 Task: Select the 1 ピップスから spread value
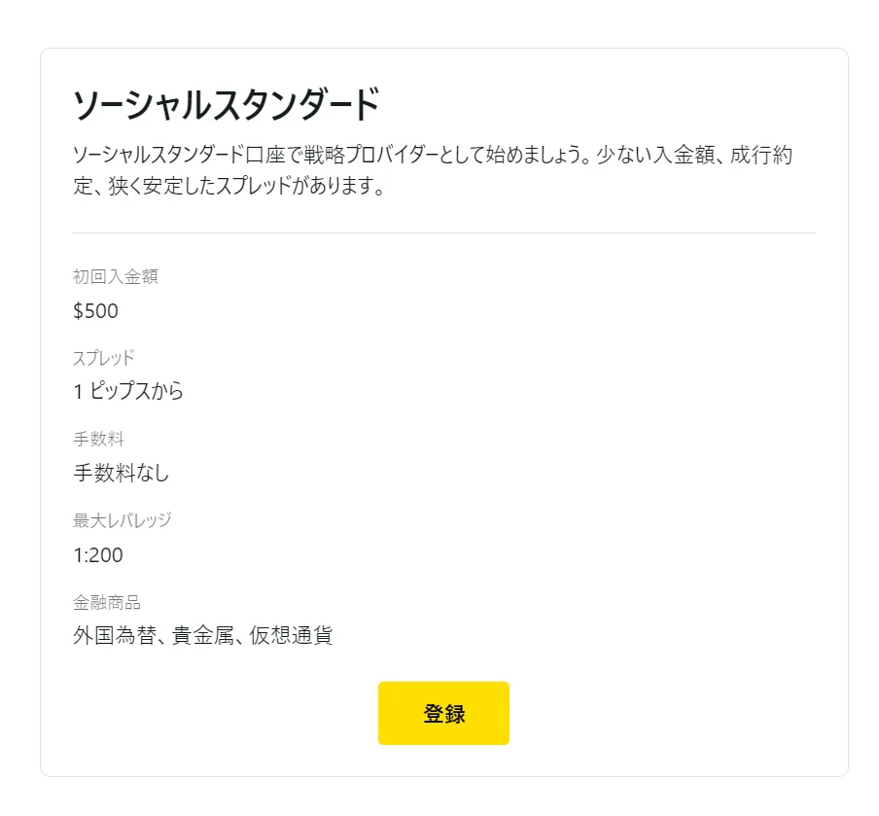click(x=129, y=392)
